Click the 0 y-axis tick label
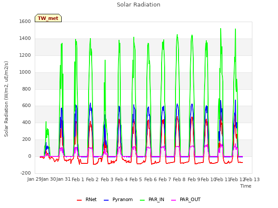278x208 pixels. 30,156
